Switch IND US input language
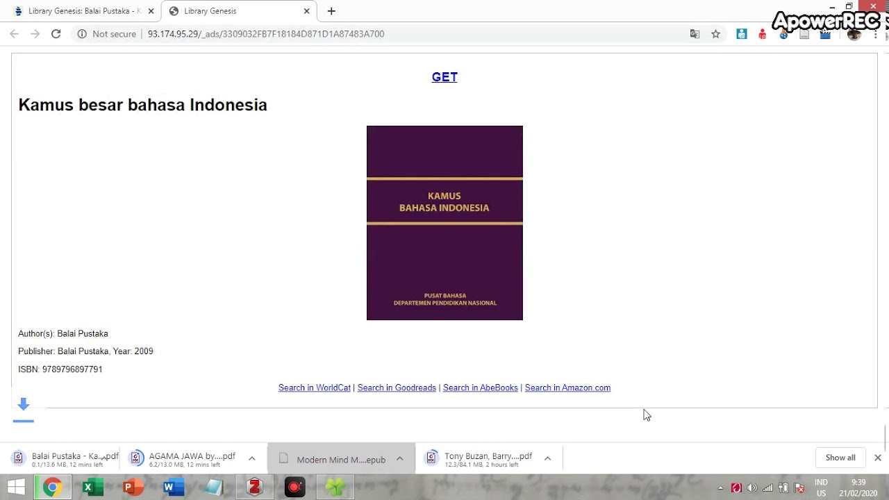 click(821, 487)
